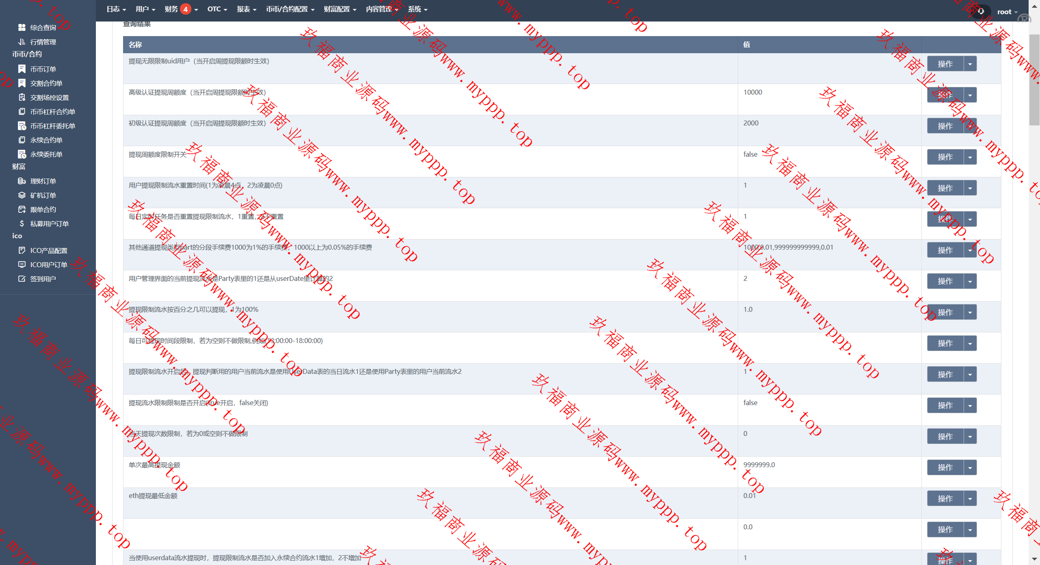The height and width of the screenshot is (565, 1040).
Task: Click the 理财订单 coins icon
Action: pyautogui.click(x=22, y=181)
